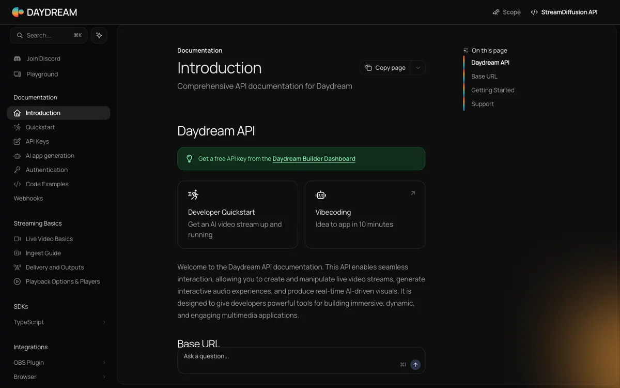
Task: Click the Live Video Basics camera icon
Action: pyautogui.click(x=17, y=238)
